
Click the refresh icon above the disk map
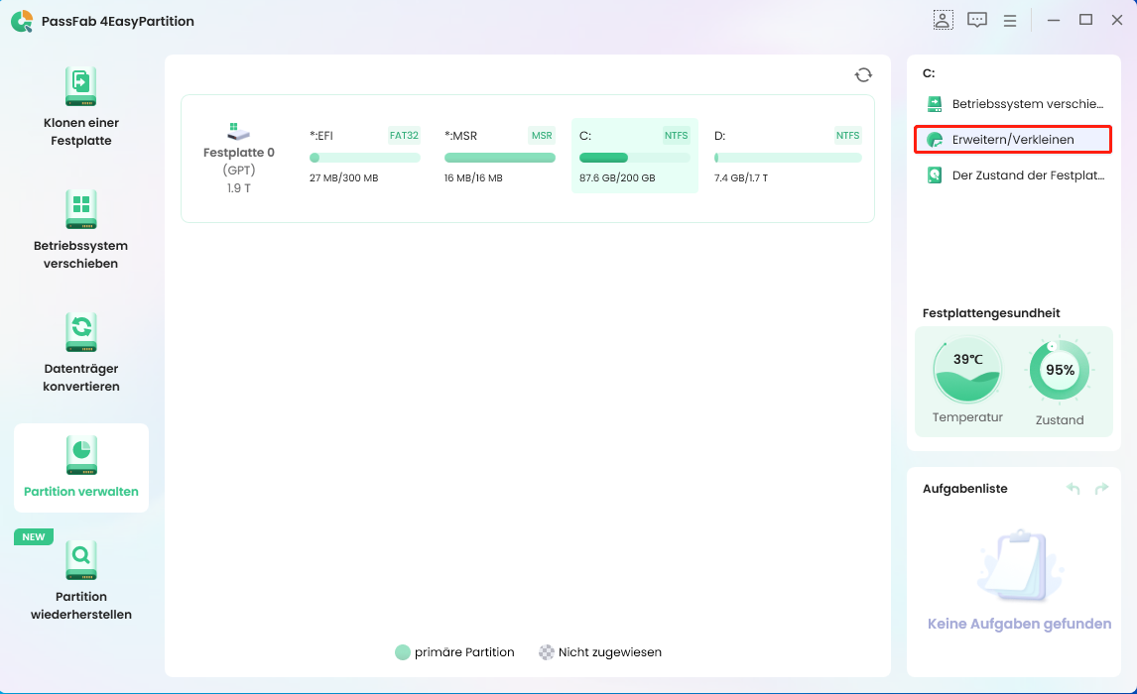pos(863,74)
